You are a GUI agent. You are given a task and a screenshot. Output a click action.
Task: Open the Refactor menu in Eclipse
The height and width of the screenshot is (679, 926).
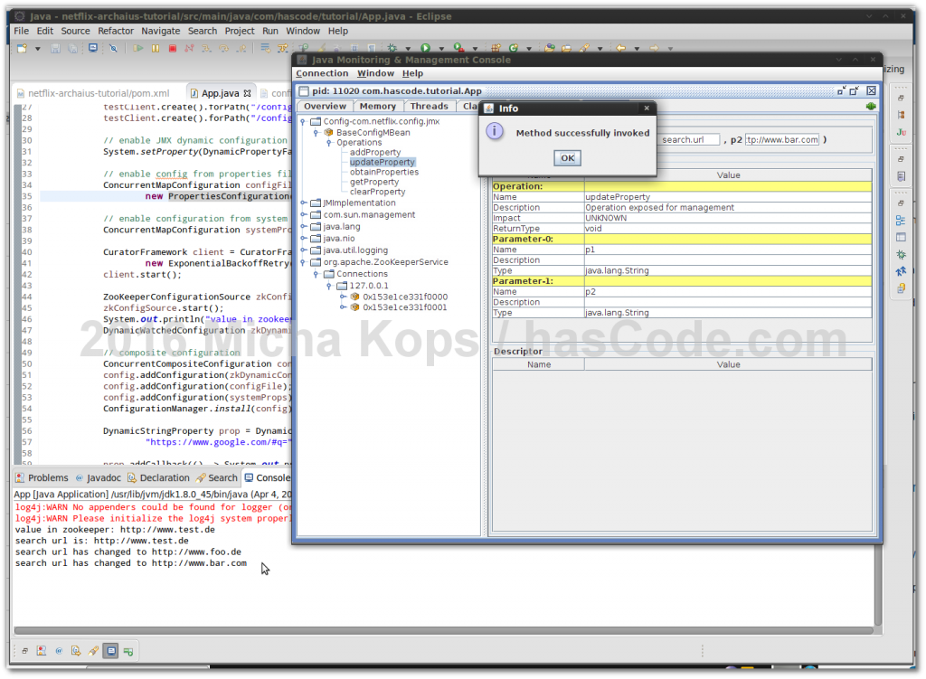(116, 31)
